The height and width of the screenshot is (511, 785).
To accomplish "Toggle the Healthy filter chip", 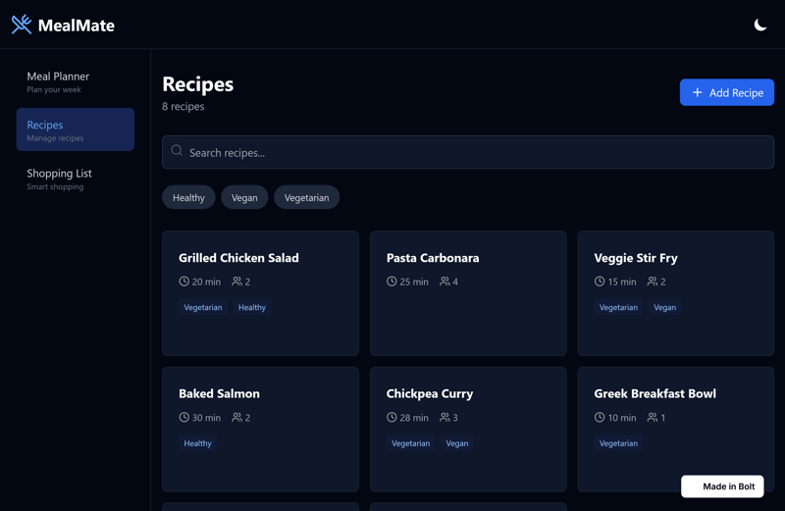I will tap(188, 197).
